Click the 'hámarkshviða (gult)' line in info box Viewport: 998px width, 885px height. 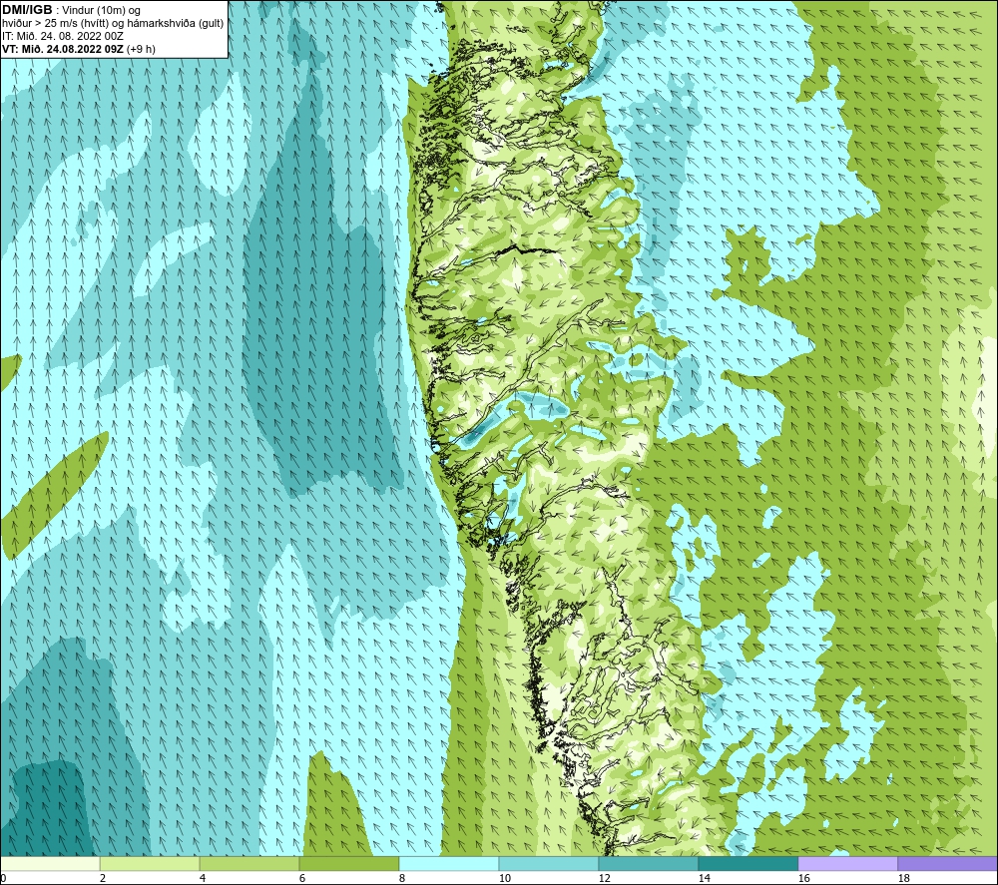(x=175, y=24)
